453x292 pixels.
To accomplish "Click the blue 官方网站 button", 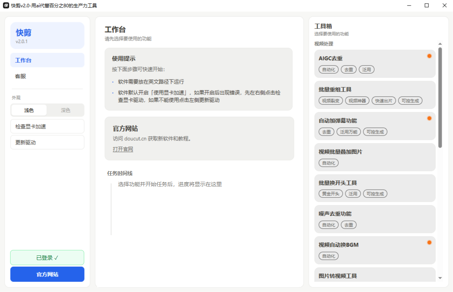I will (48, 274).
